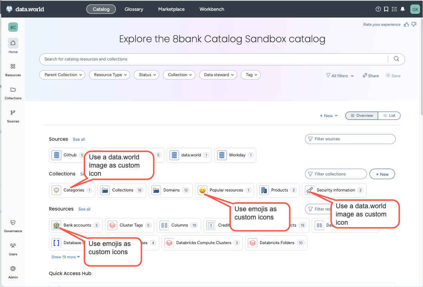This screenshot has height=287, width=423.
Task: Go to Admin settings gear
Action: coord(13,269)
